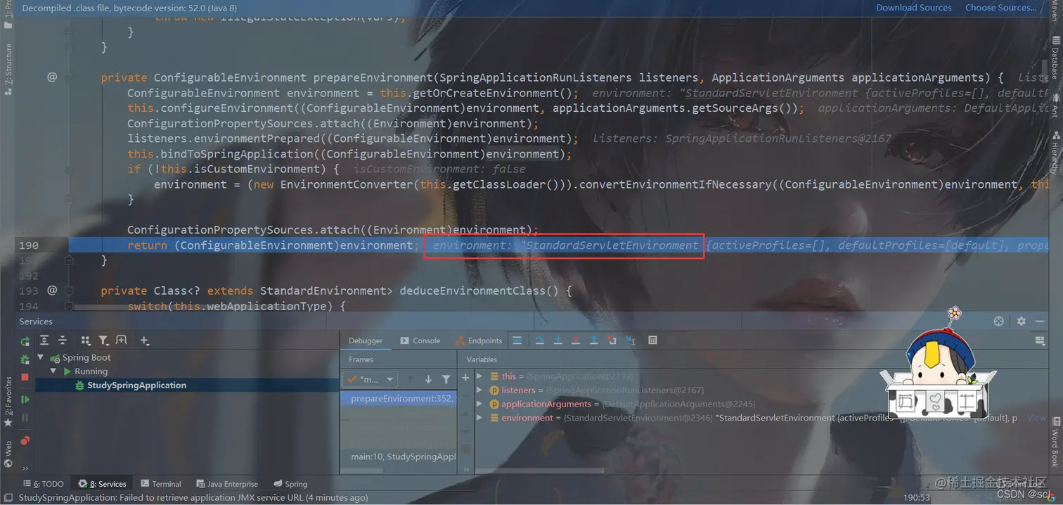The height and width of the screenshot is (505, 1063).
Task: Open the 2: Favorites side panel
Action: 8,402
